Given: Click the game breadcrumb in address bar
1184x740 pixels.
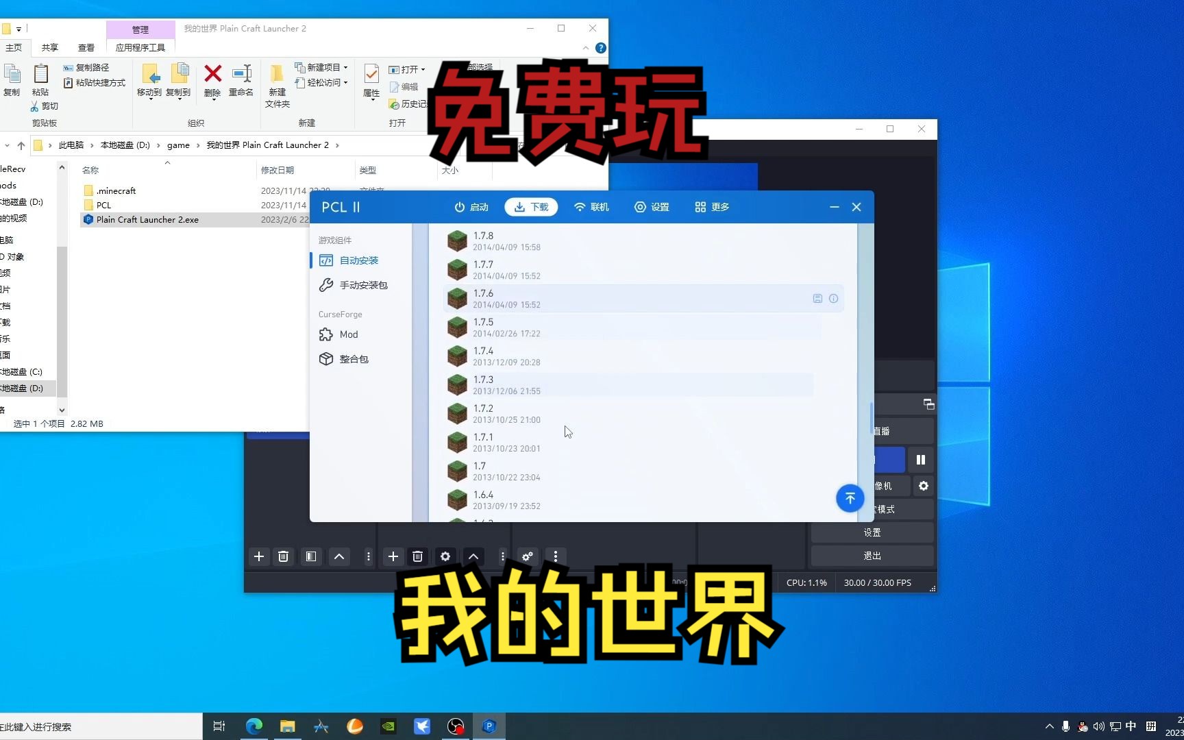Looking at the screenshot, I should (178, 145).
